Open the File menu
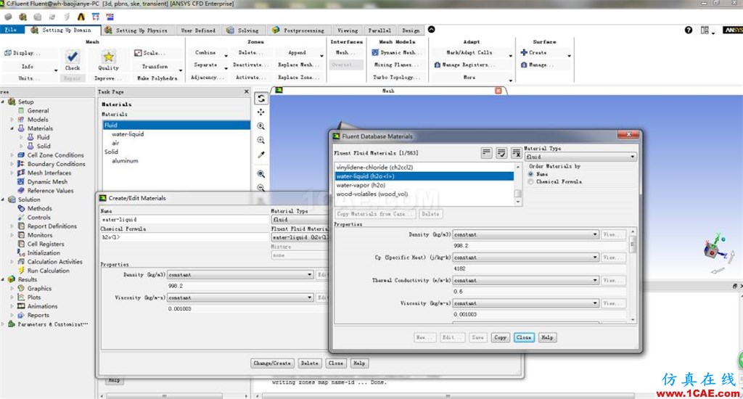Viewport: 743px width, 399px height. (x=10, y=30)
